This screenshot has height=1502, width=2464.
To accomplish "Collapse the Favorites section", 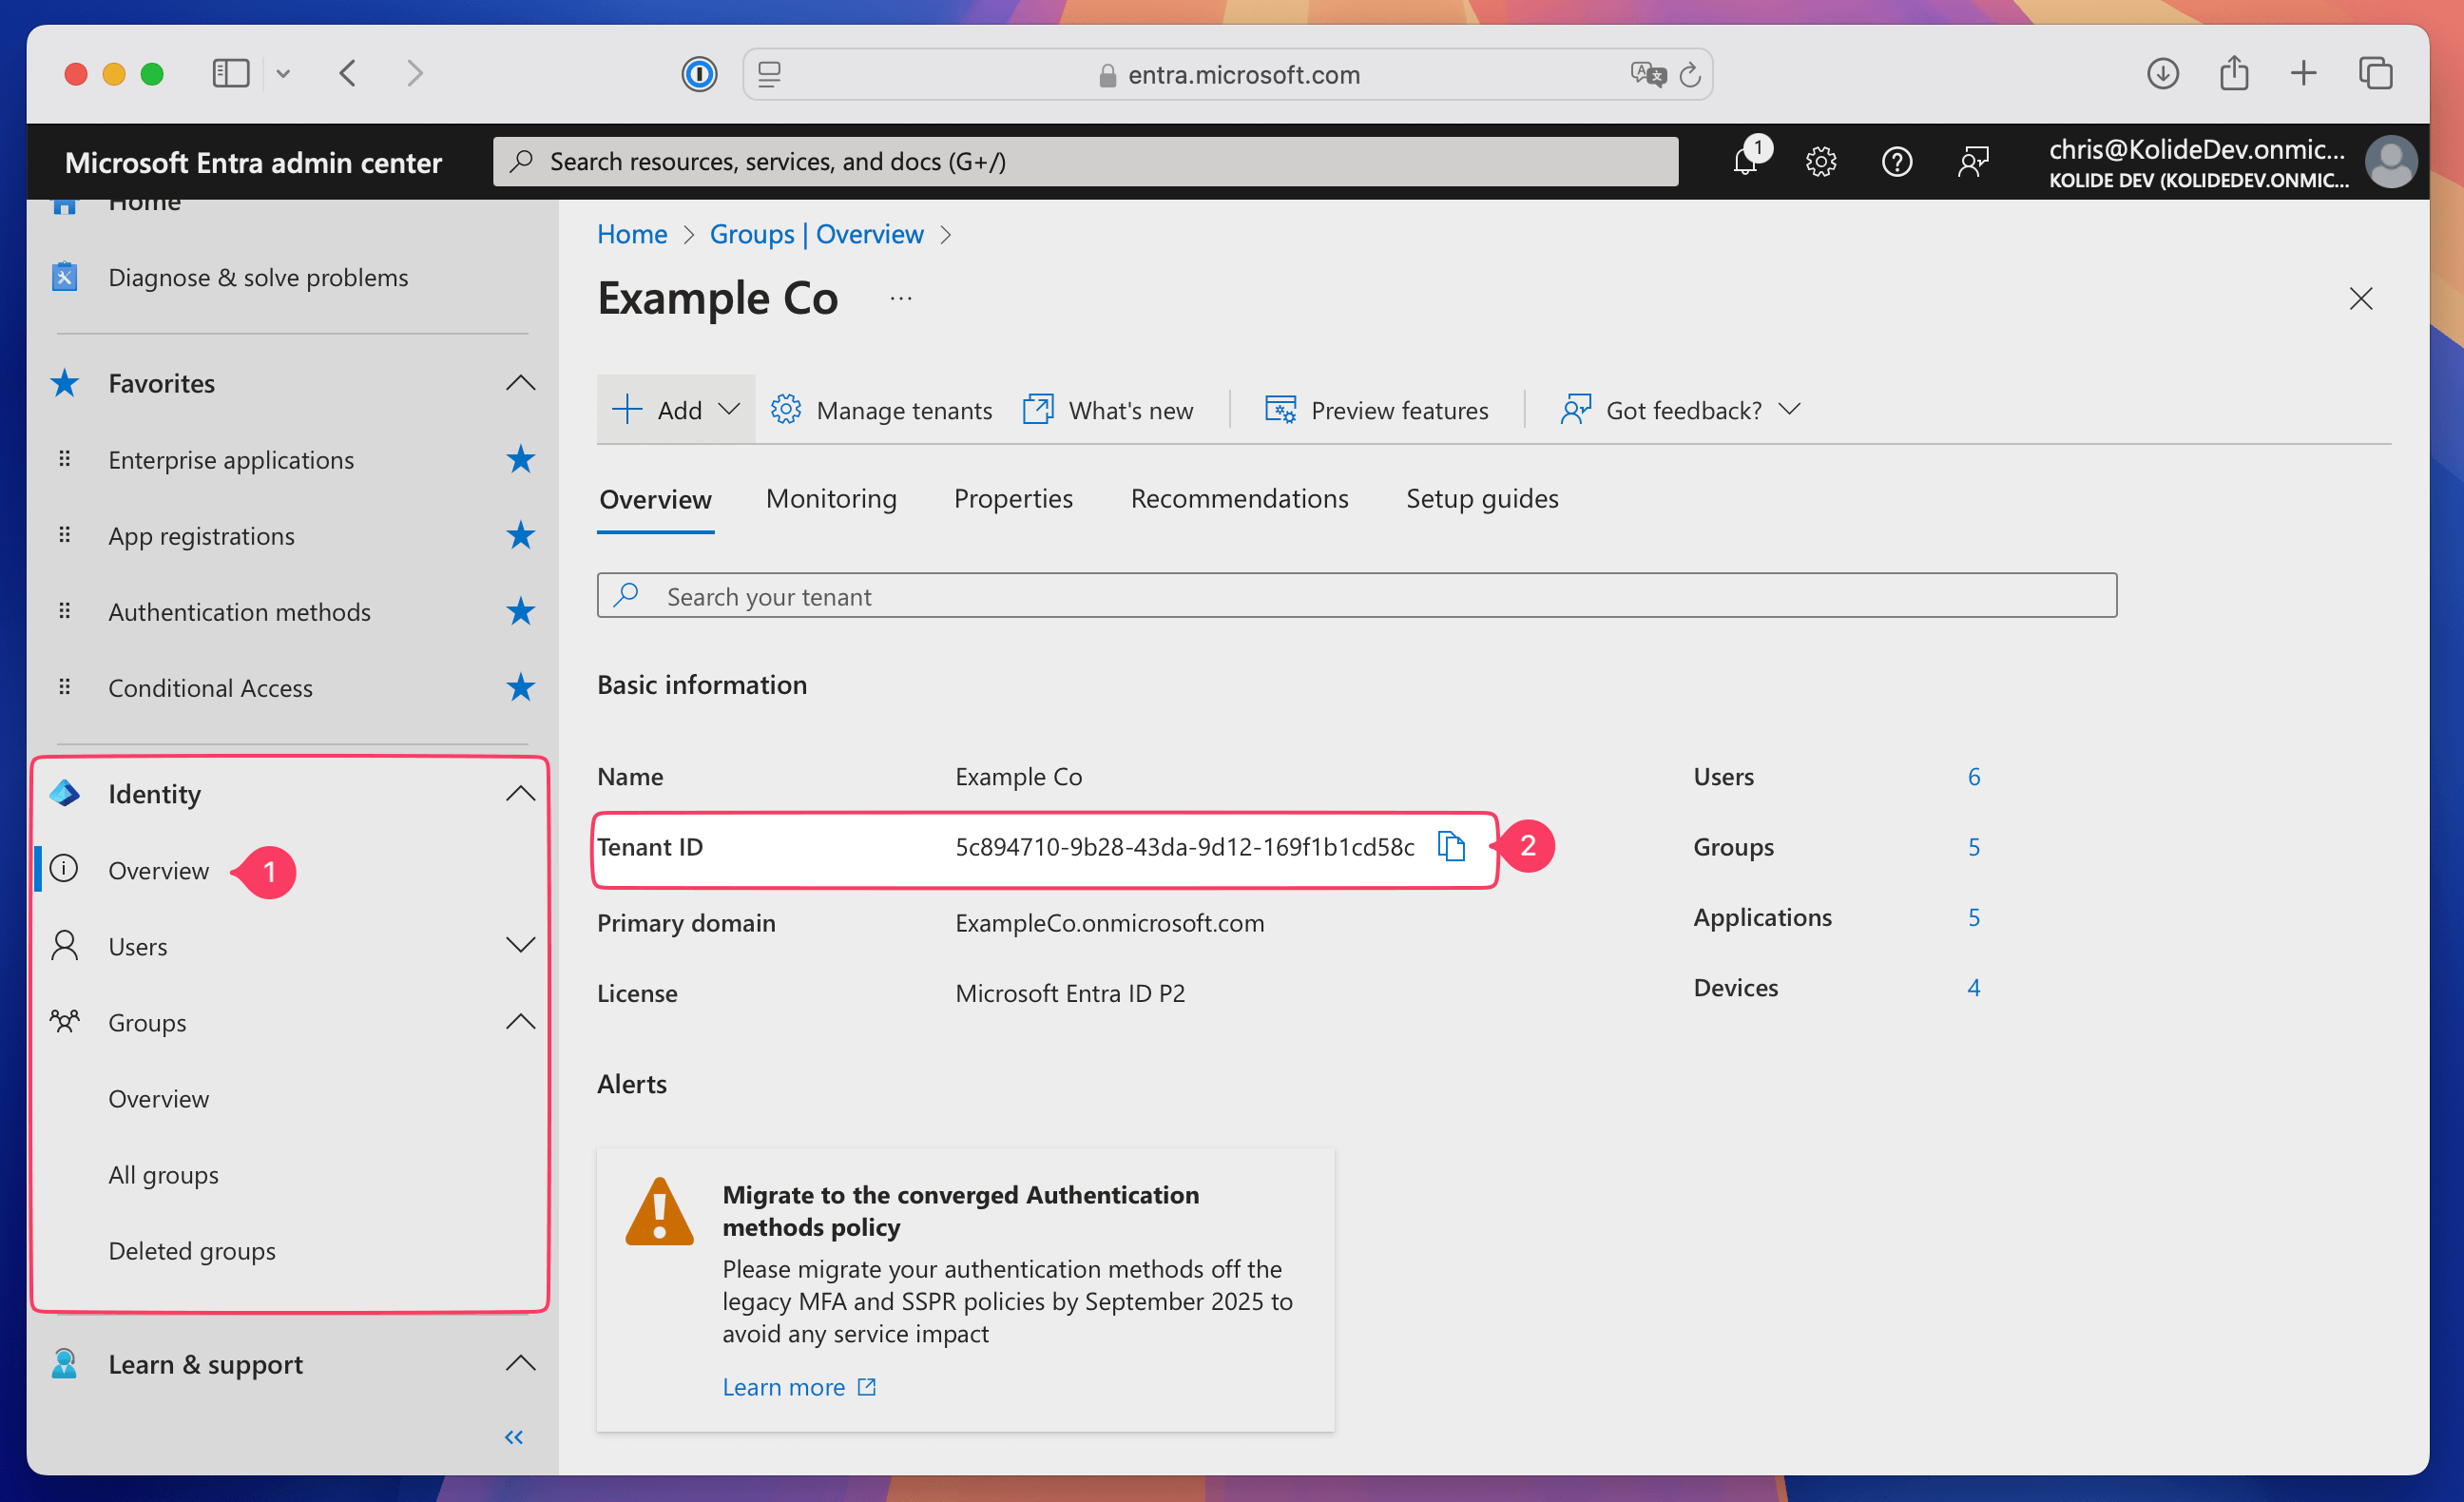I will (x=520, y=383).
